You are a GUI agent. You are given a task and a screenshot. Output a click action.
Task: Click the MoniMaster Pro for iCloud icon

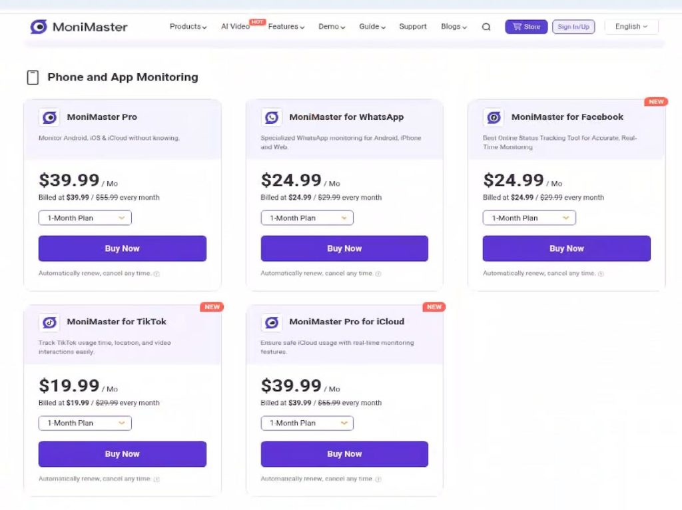[x=272, y=323]
